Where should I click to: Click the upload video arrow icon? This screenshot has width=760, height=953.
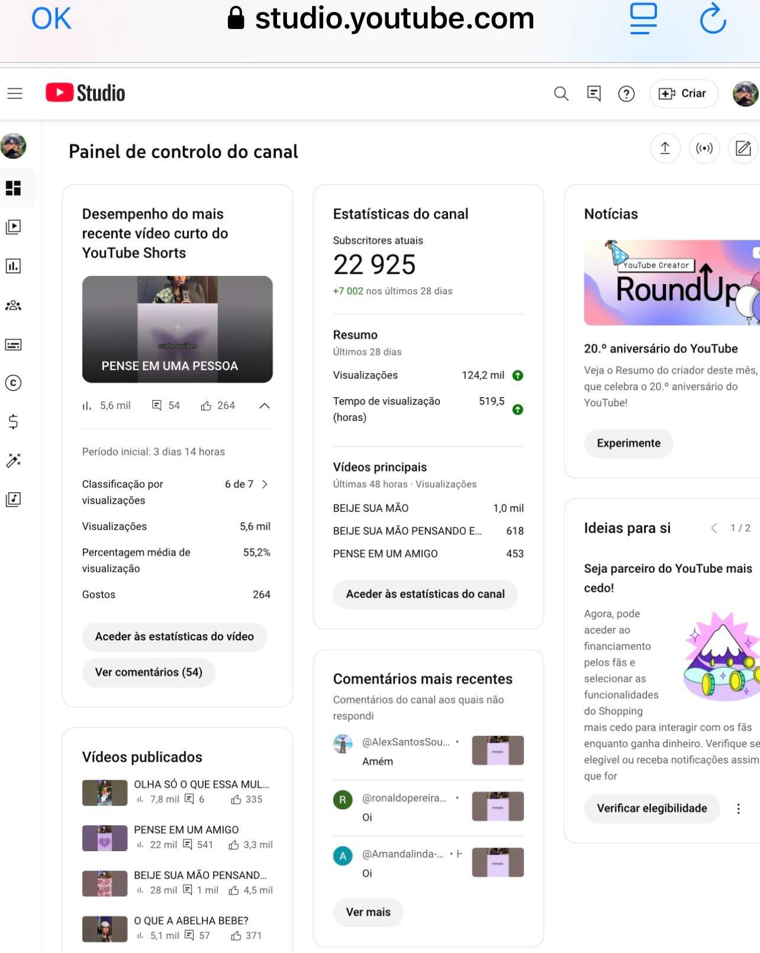pos(665,148)
